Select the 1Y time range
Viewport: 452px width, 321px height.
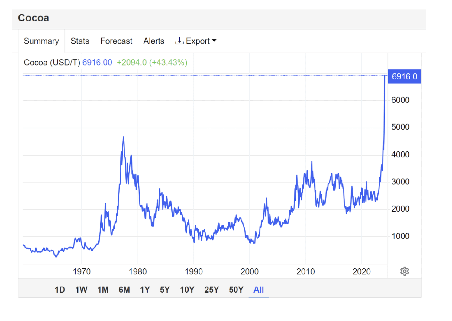pos(145,290)
